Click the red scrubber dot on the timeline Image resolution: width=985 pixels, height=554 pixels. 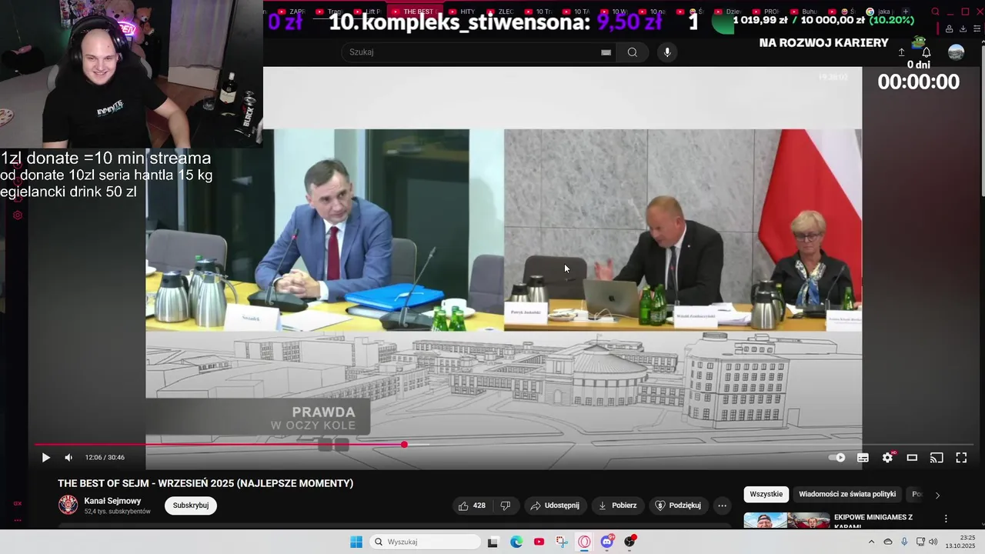click(404, 445)
